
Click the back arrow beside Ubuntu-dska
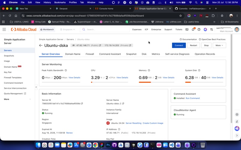tap(41, 45)
